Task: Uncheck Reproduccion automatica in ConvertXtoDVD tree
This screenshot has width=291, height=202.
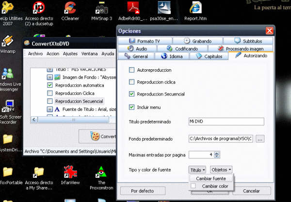Action: pos(50,85)
